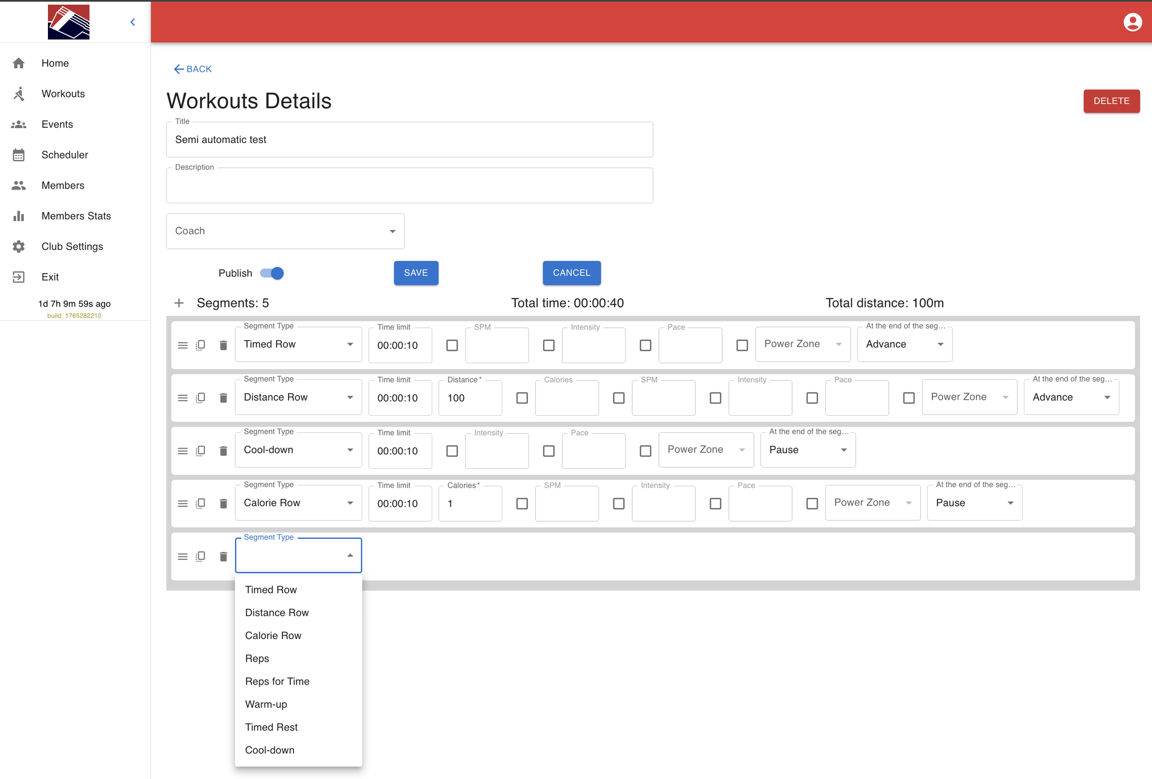Screen dimensions: 1152x779
Task: Choose Timed Row from the open list
Action: click(x=299, y=590)
